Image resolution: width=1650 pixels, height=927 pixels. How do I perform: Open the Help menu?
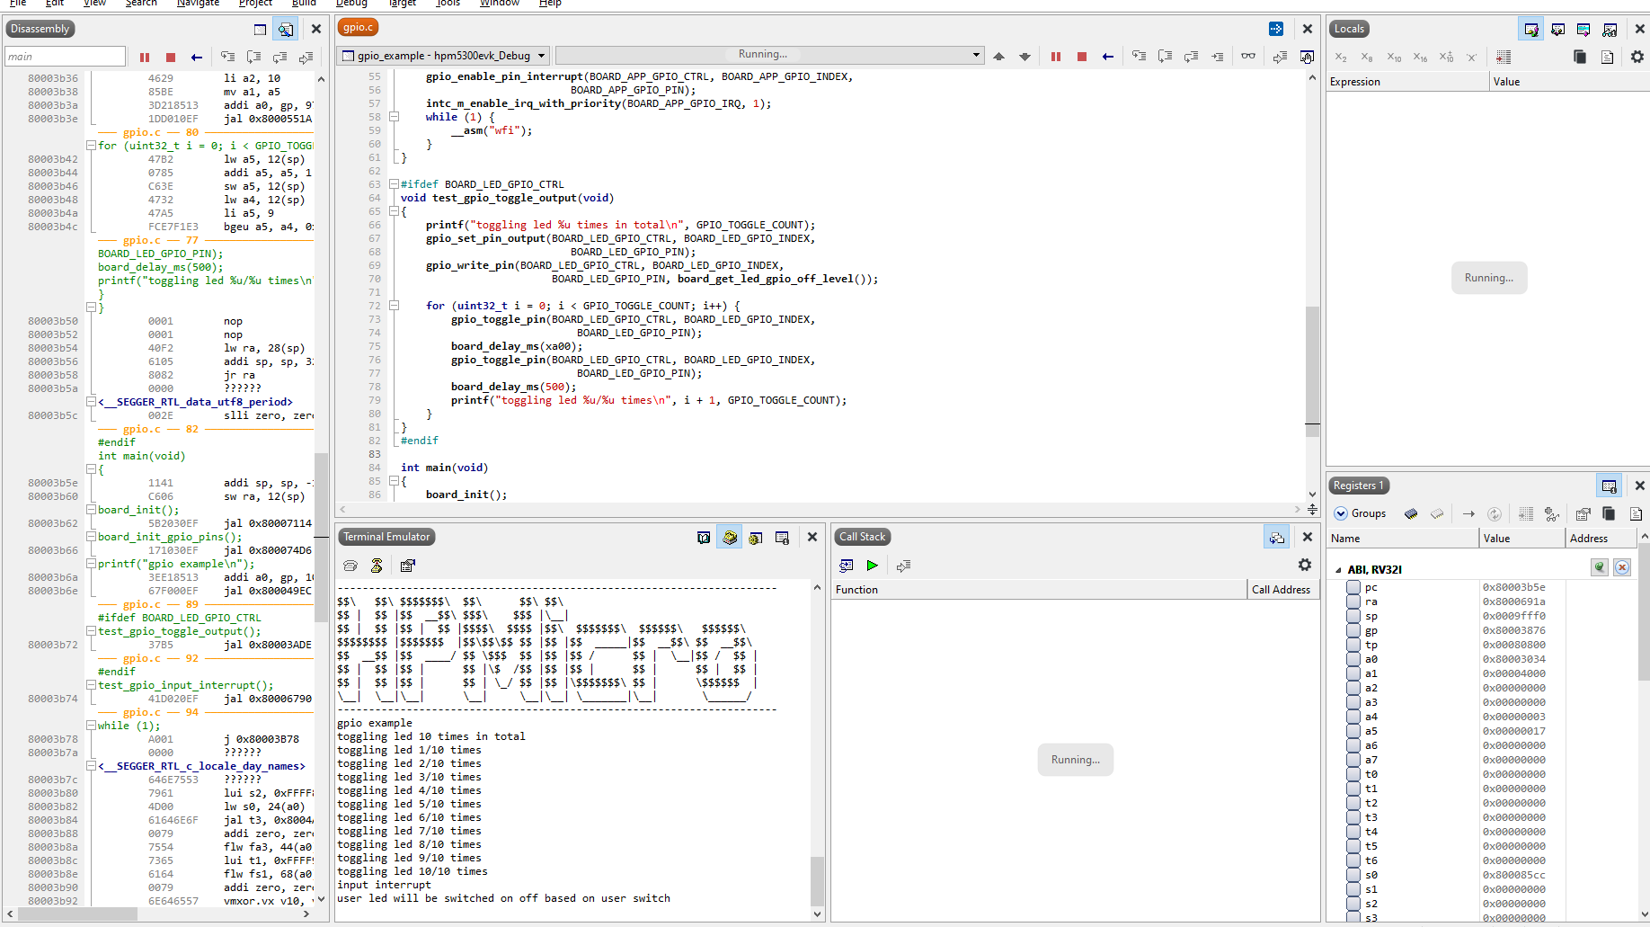click(550, 4)
